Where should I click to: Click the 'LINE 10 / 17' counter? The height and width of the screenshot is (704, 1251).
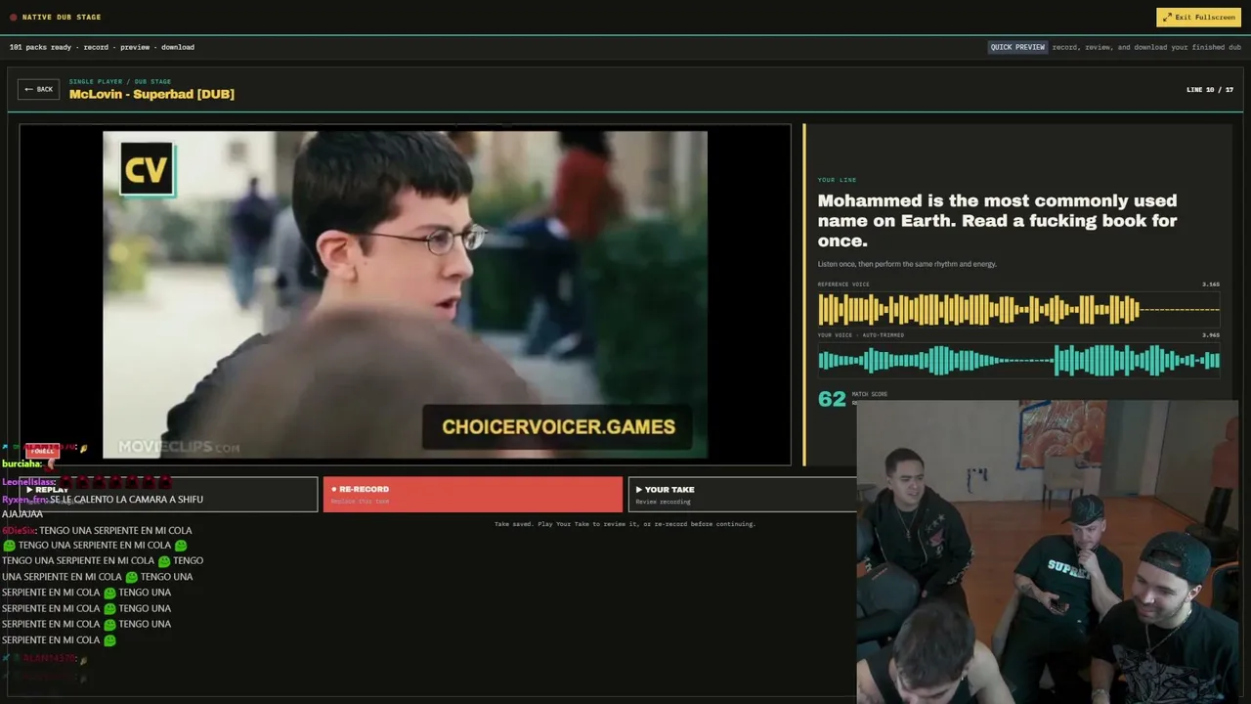(x=1210, y=90)
